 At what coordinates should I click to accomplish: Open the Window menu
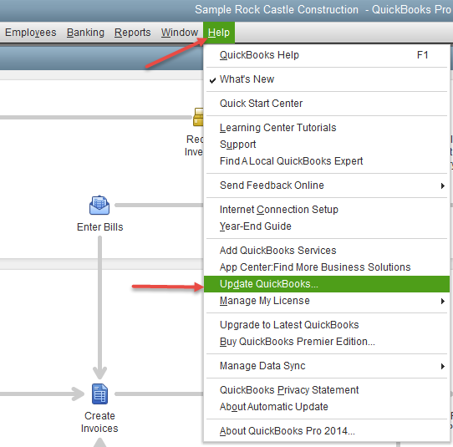180,33
